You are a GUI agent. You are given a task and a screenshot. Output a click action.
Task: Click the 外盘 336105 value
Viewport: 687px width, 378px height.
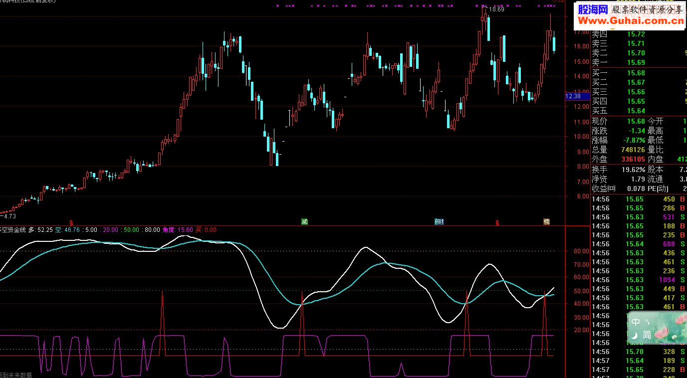click(632, 159)
